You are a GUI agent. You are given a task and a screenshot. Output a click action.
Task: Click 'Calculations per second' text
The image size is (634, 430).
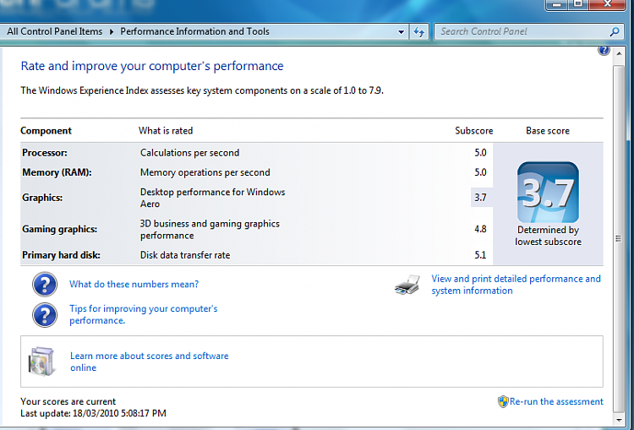(189, 153)
